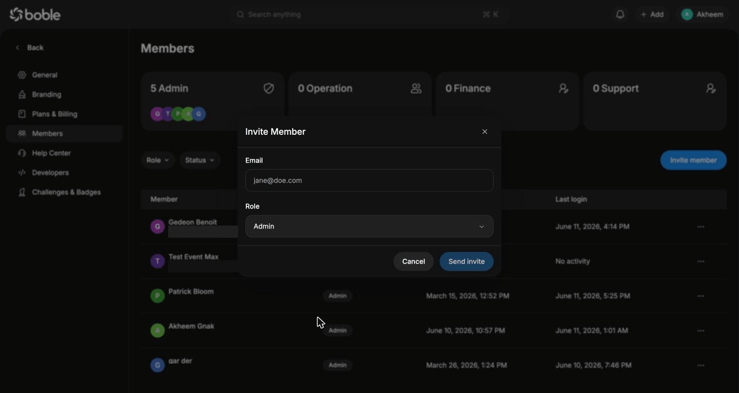Open row options for gar der
Viewport: 739px width, 393px height.
tap(701, 365)
